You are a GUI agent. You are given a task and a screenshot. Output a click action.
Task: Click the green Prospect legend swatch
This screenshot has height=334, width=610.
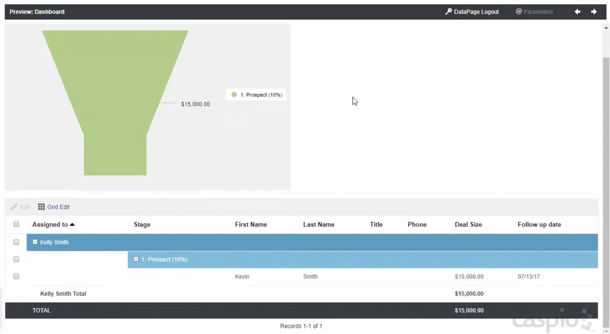click(234, 95)
